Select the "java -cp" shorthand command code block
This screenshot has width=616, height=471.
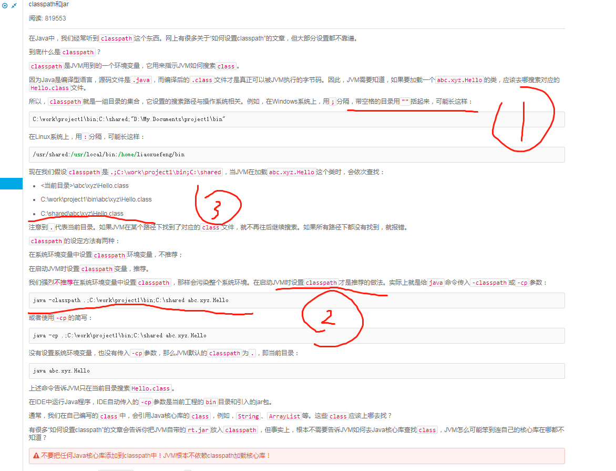click(x=296, y=336)
